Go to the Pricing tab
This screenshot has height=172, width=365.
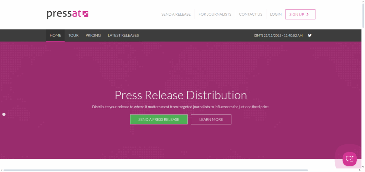(93, 35)
